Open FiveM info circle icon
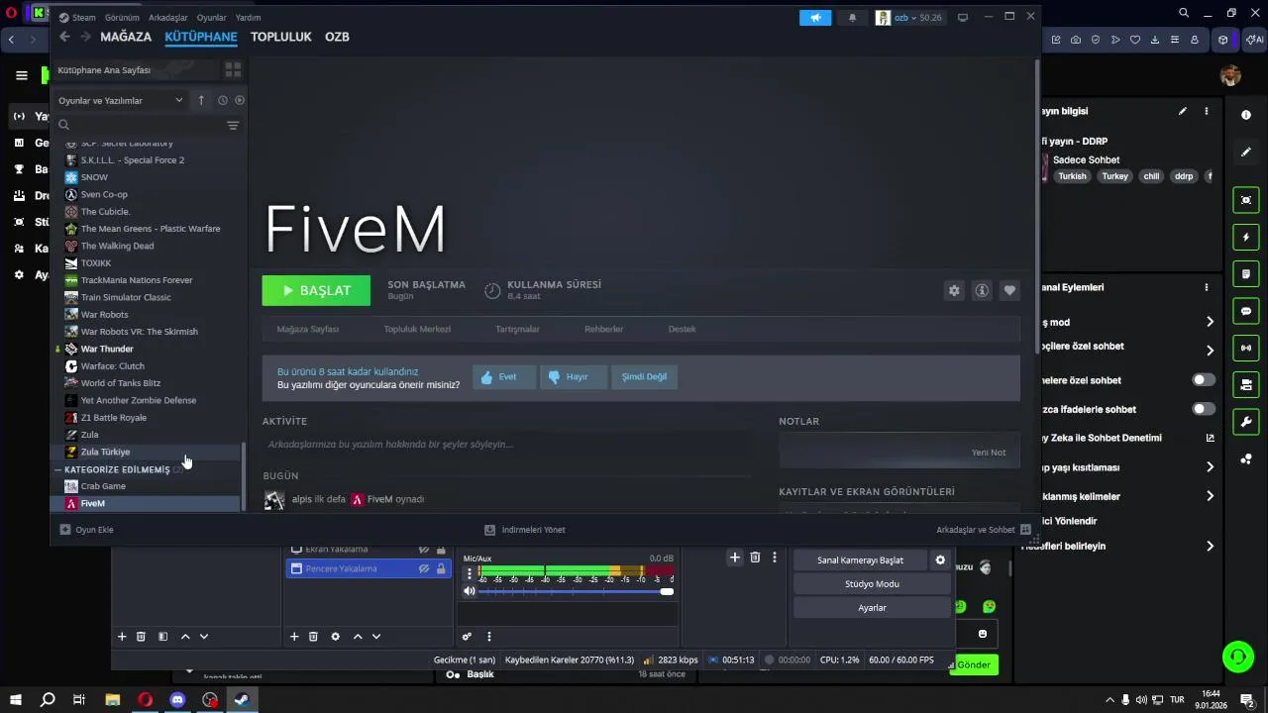This screenshot has height=713, width=1268. click(982, 290)
